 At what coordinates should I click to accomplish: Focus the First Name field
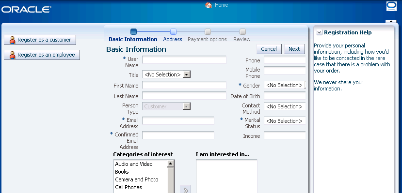184,85
